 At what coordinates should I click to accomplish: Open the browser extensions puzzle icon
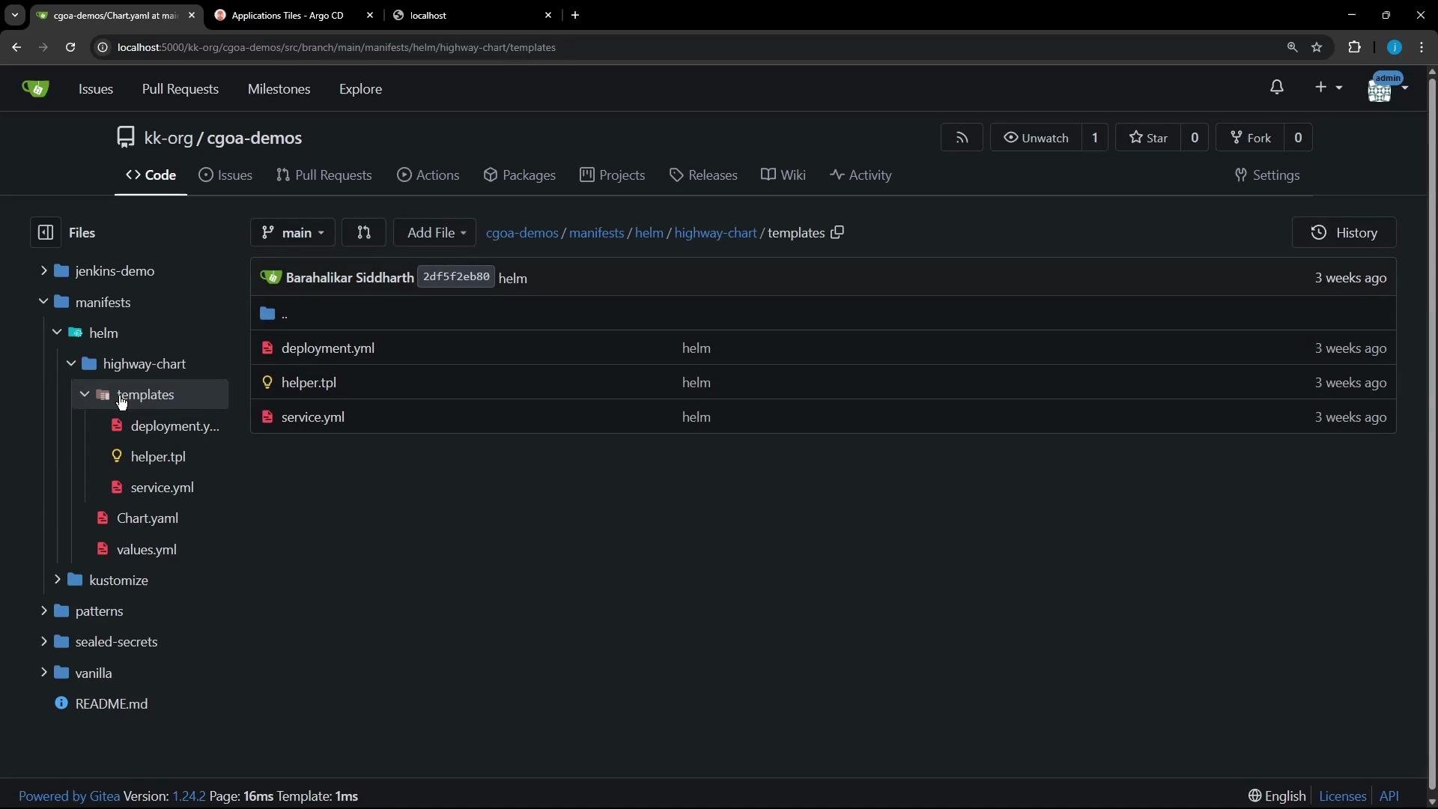pos(1354,47)
